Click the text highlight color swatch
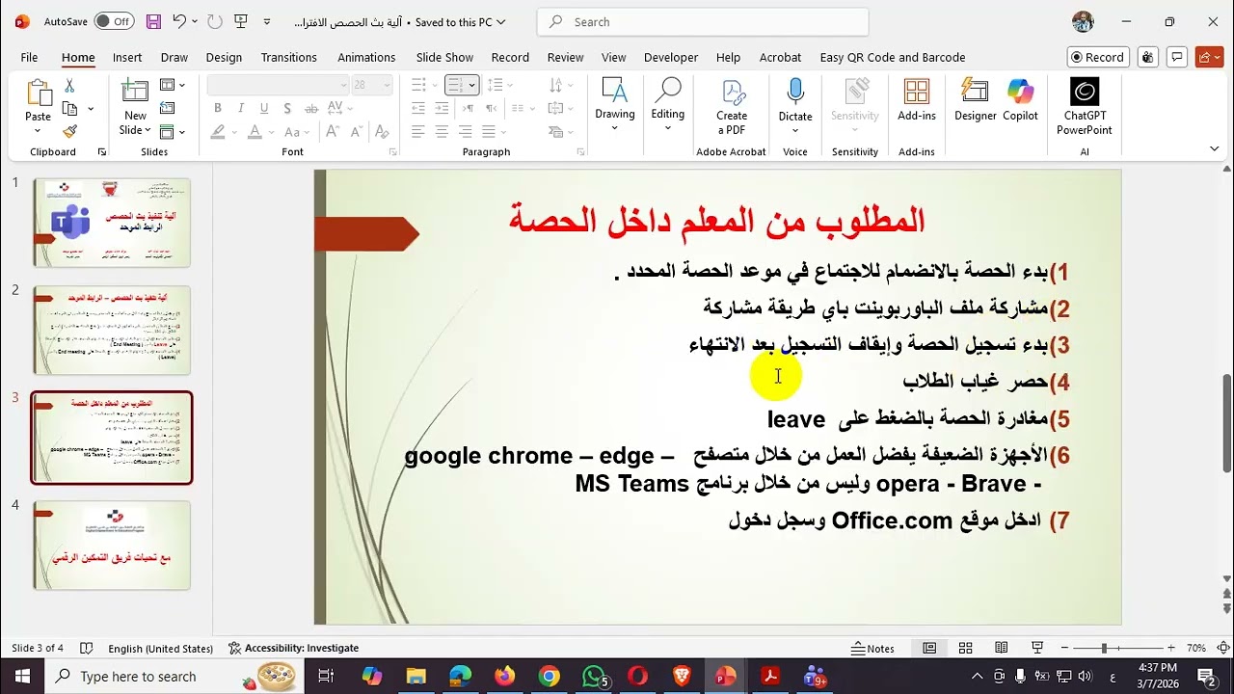Screen dimensions: 1234x694 point(219,131)
